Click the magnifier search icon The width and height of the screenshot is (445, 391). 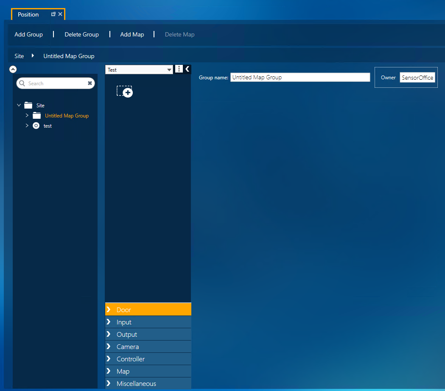point(22,83)
